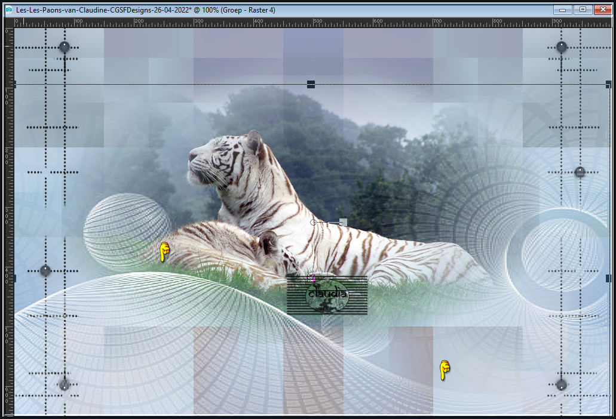This screenshot has height=419, width=616.
Task: Maximize the image document window
Action: pyautogui.click(x=583, y=10)
